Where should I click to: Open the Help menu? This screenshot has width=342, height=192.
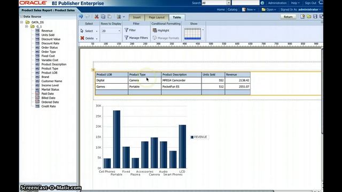tap(296, 3)
